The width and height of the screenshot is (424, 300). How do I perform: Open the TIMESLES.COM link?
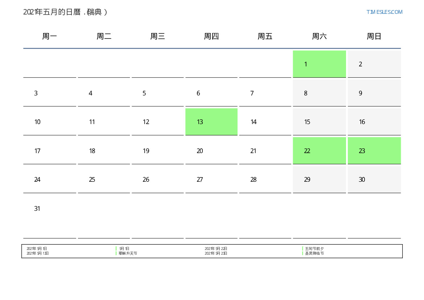click(384, 12)
